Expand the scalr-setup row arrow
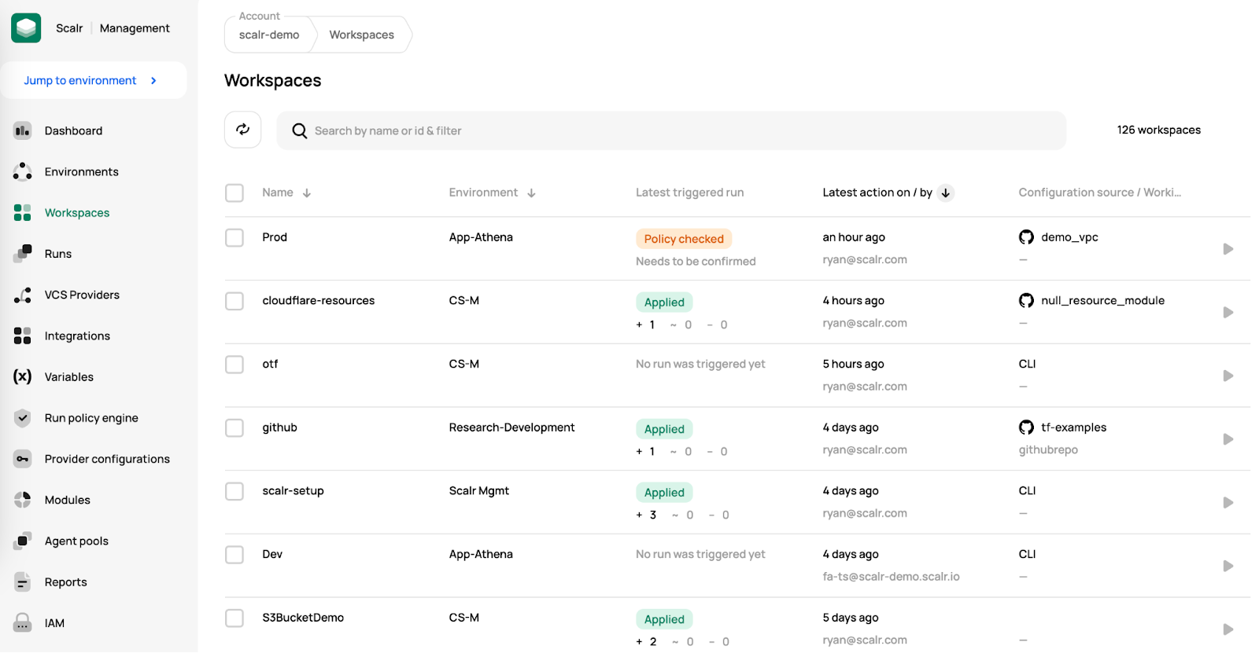The width and height of the screenshot is (1259, 653). (1228, 503)
